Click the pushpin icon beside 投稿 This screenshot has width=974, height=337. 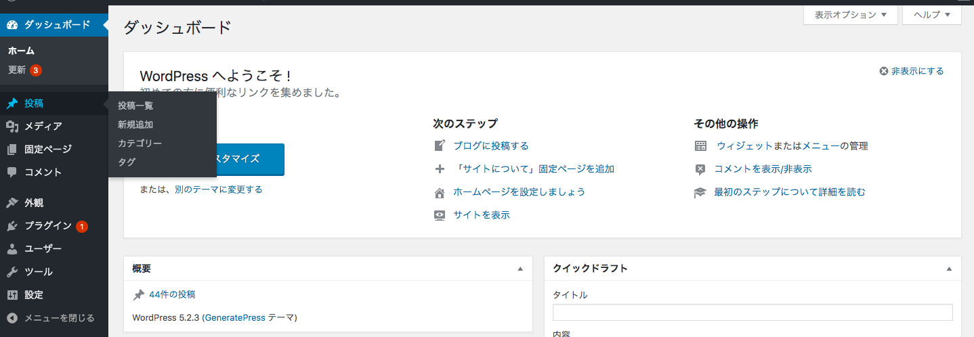pos(12,104)
